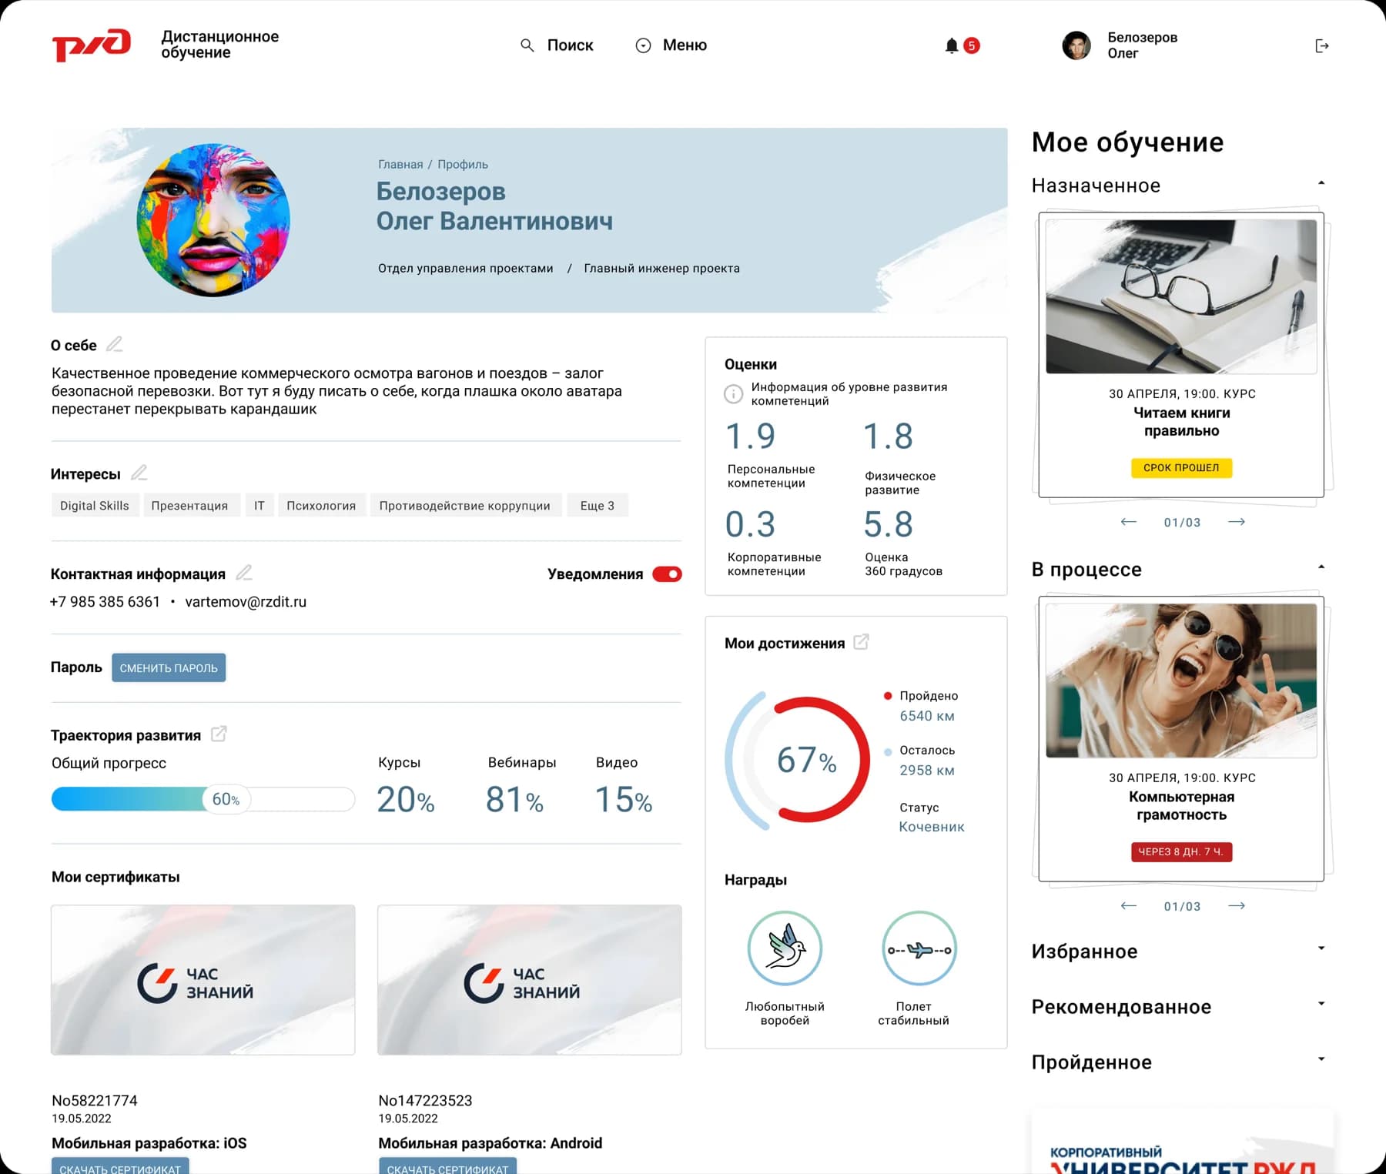Disable the Уведомления toggle
This screenshot has height=1174, width=1386.
[x=666, y=574]
